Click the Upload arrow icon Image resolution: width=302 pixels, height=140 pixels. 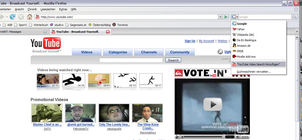tap(220, 52)
